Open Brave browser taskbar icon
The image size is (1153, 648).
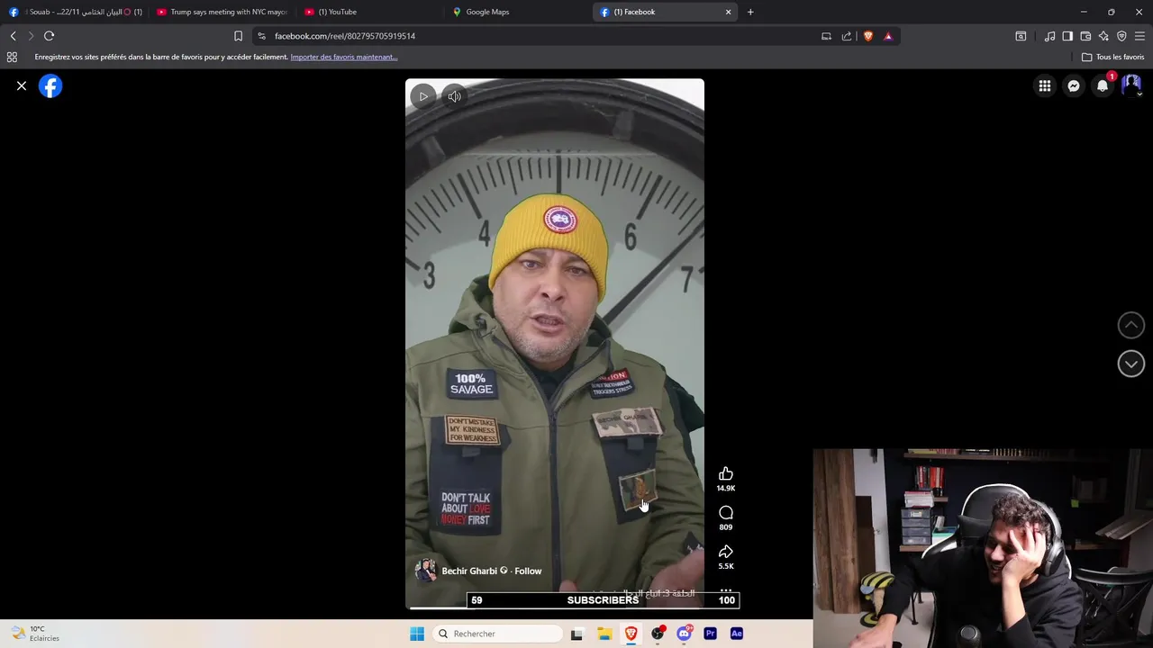tap(631, 634)
